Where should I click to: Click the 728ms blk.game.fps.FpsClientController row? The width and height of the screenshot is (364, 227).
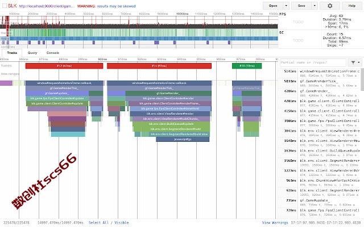coord(320,212)
